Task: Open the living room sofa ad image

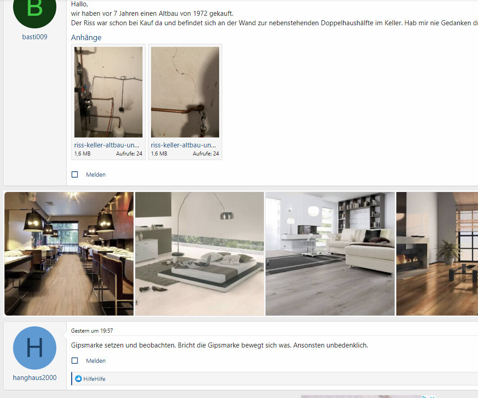Action: (330, 254)
